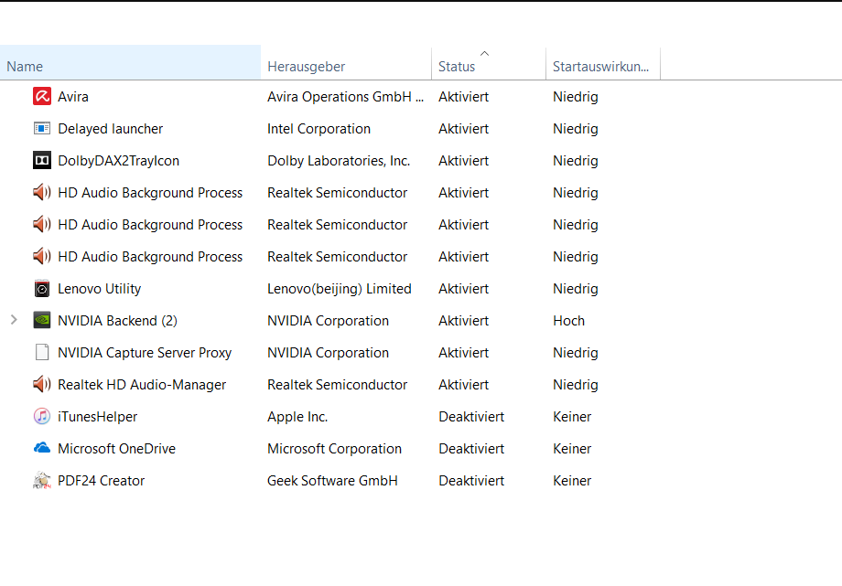This screenshot has height=586, width=842.
Task: Click the DolbyDAX2TrayIcon icon
Action: click(42, 161)
